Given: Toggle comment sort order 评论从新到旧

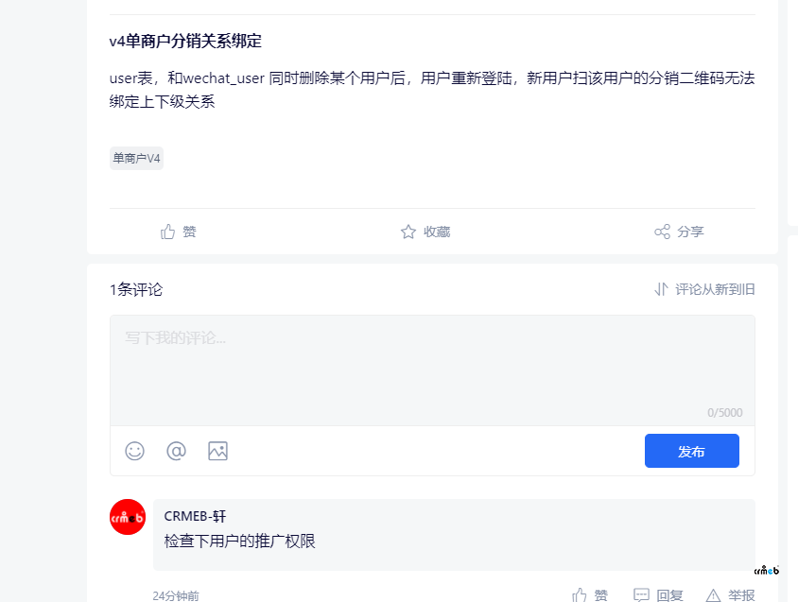Looking at the screenshot, I should (x=704, y=289).
